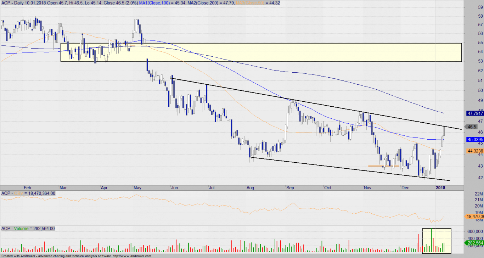The width and height of the screenshot is (484, 258).
Task: Click the Oct label on the date axis
Action: pos(328,187)
